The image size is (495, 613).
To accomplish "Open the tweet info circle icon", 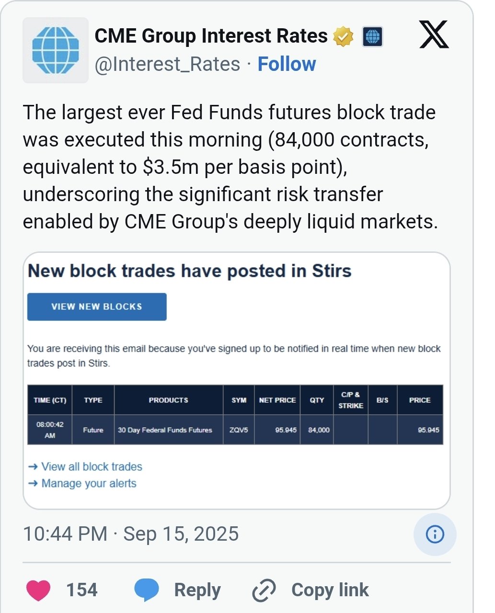I will 435,534.
